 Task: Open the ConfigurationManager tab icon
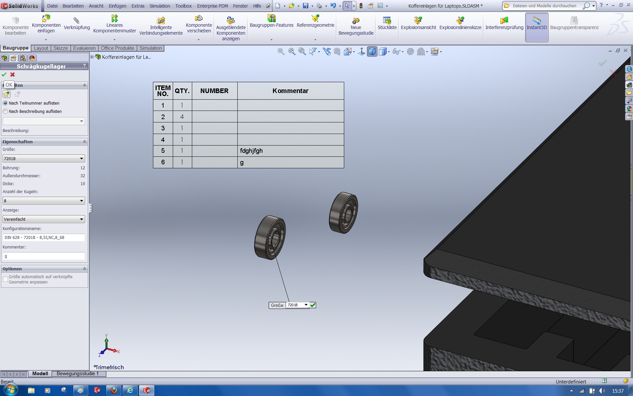[23, 58]
